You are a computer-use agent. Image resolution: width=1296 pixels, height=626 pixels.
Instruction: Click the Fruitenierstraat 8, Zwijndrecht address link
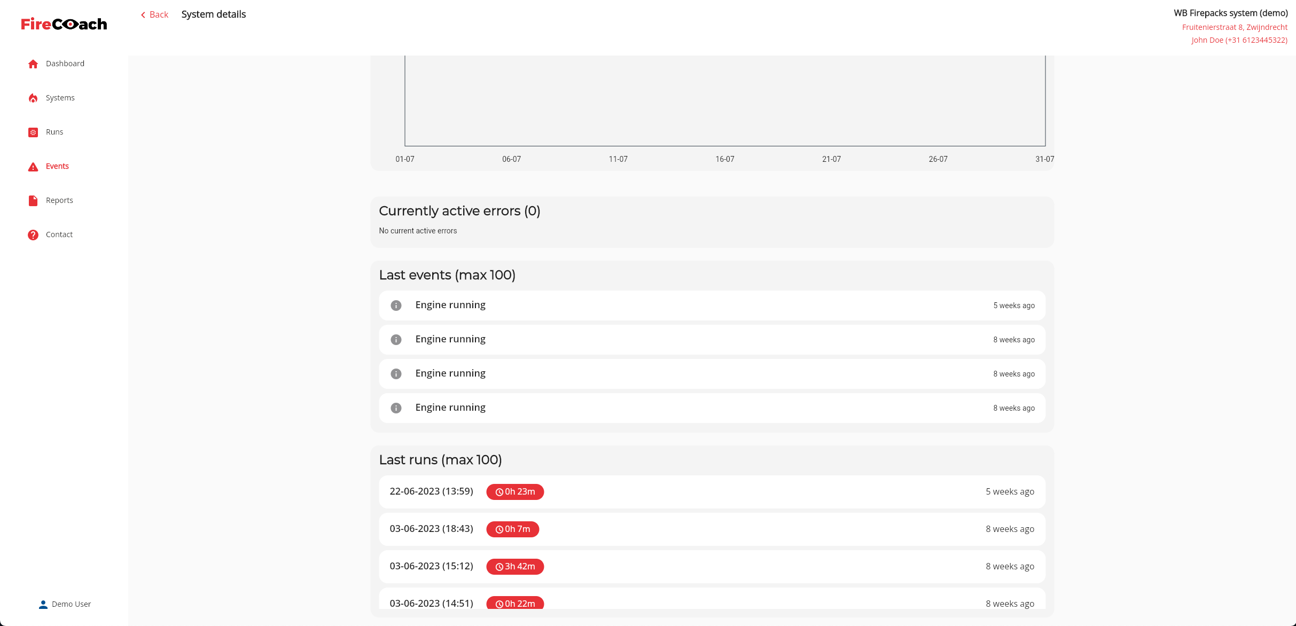tap(1235, 27)
